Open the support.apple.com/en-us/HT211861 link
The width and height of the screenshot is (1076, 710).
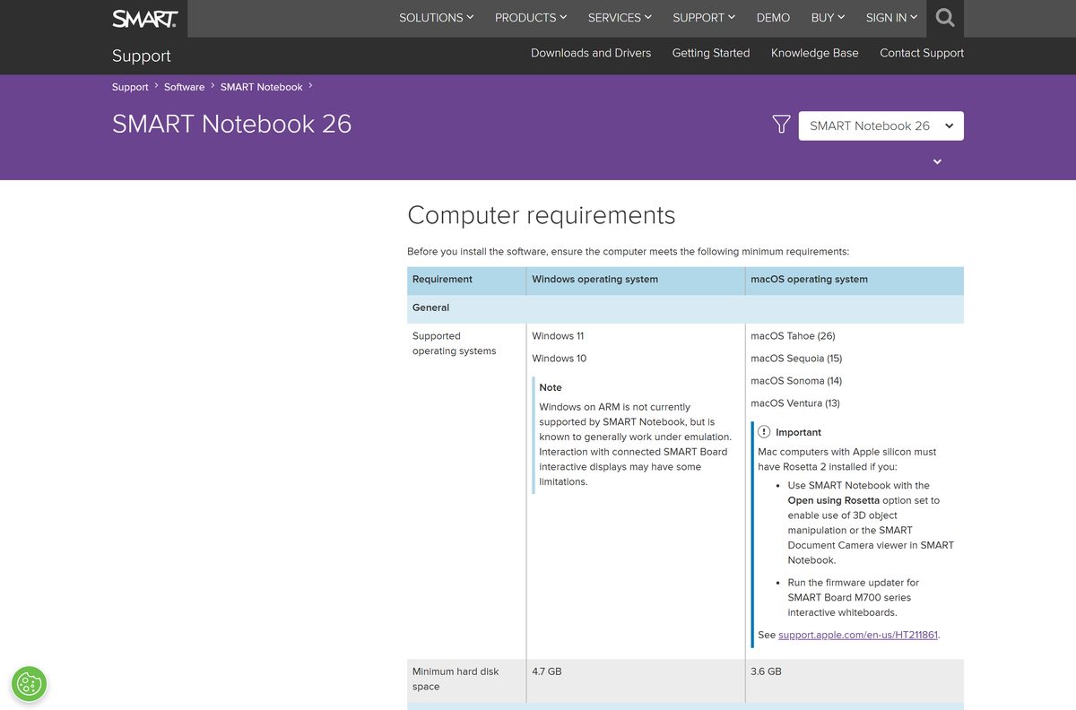[858, 635]
